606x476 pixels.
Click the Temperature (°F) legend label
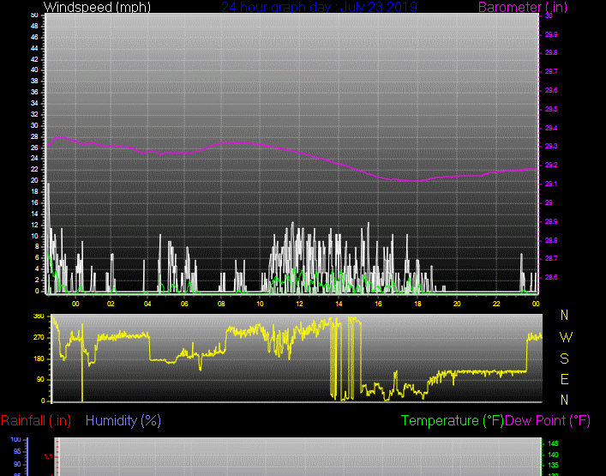pos(452,421)
